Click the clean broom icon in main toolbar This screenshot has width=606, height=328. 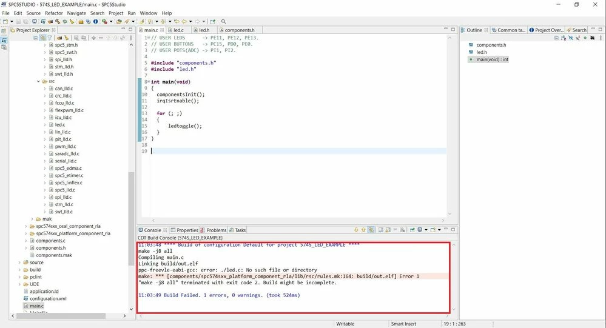pos(72,21)
